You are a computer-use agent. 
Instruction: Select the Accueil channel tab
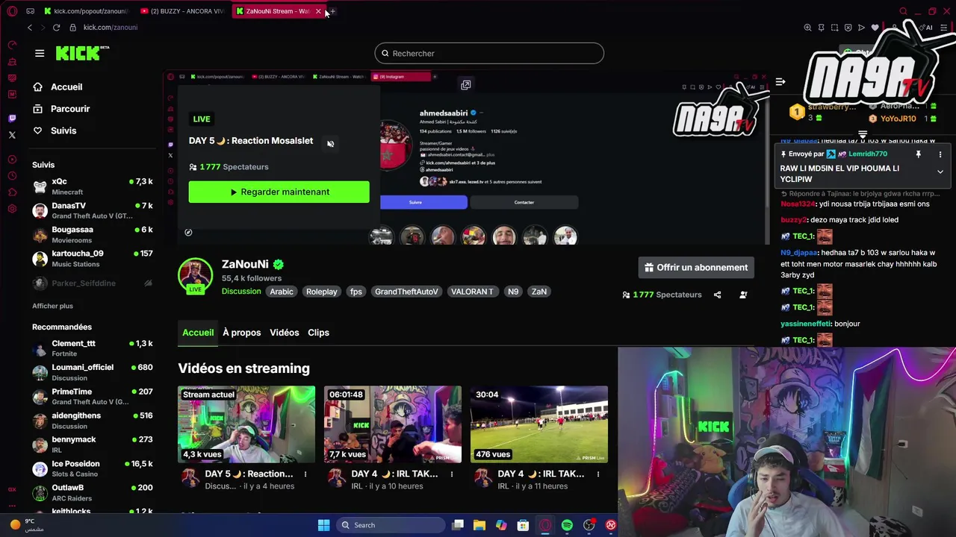point(198,333)
